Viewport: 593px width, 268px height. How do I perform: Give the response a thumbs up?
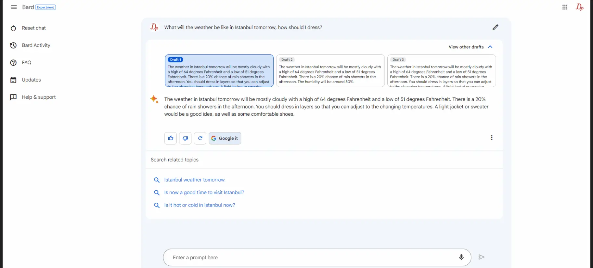point(170,138)
